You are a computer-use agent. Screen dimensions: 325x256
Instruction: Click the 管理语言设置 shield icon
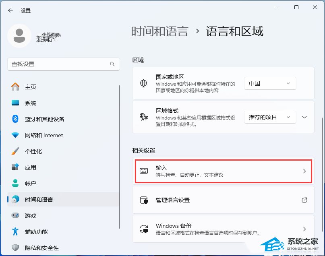(144, 200)
